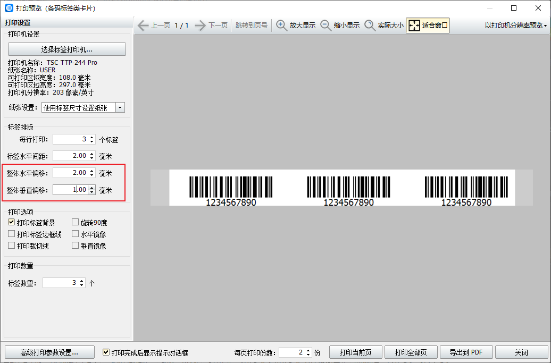Click the 标签水平间距 value field
The height and width of the screenshot is (363, 551).
point(71,156)
